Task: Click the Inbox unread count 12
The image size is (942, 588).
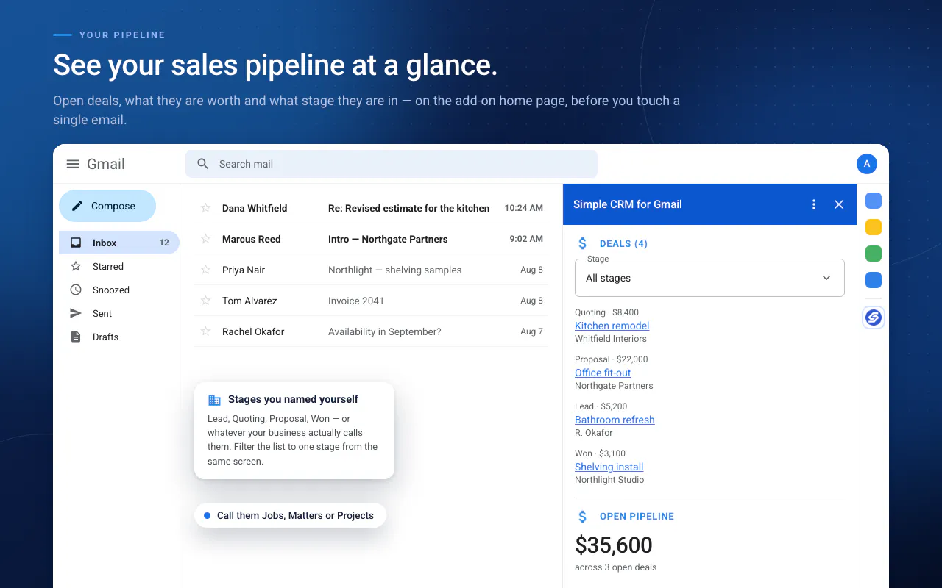Action: 164,243
